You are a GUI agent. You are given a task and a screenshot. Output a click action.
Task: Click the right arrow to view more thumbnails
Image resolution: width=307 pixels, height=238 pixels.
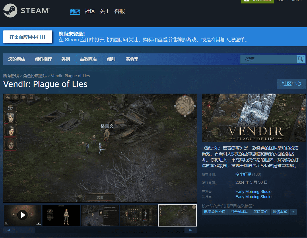[190, 230]
